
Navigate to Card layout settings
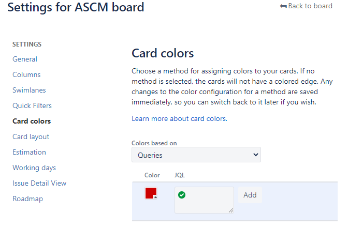31,136
